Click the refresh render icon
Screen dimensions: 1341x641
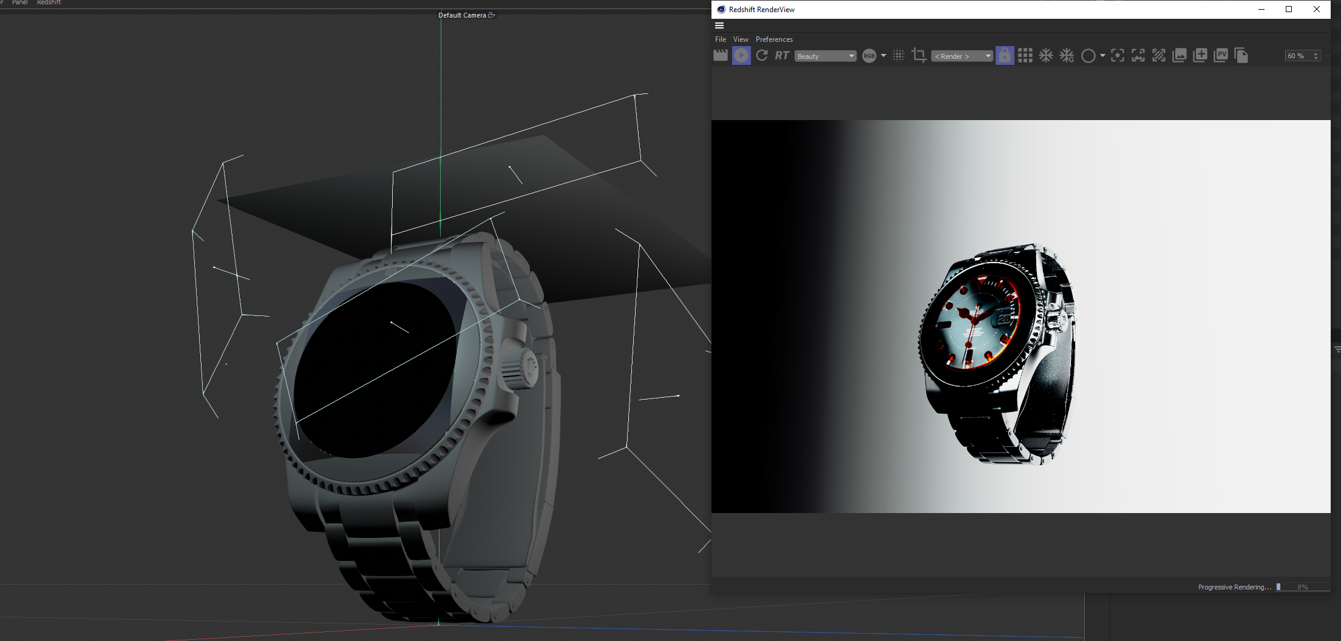[x=762, y=56]
